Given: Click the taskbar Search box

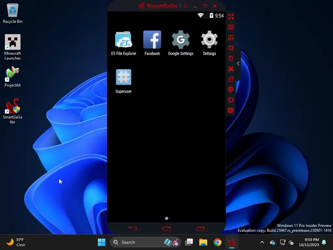Looking at the screenshot, I should (145, 242).
